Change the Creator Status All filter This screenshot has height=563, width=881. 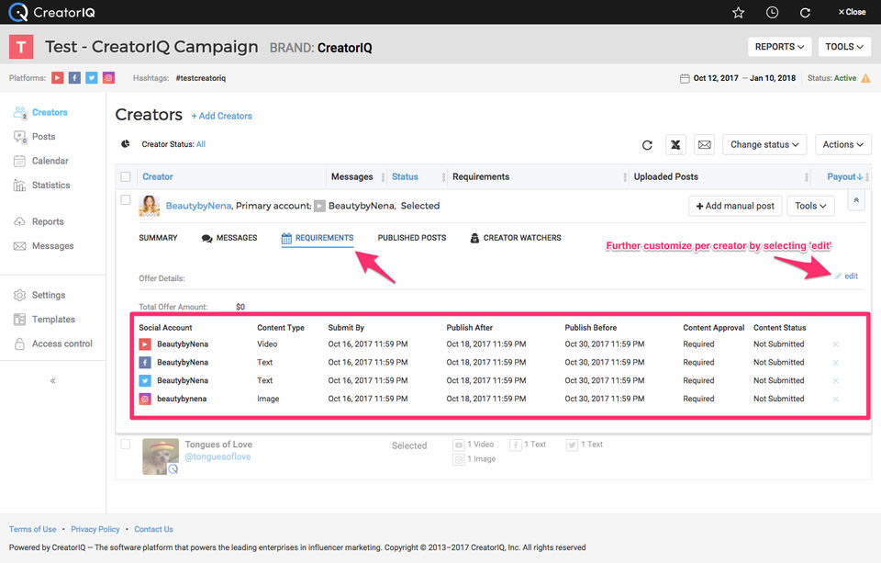tap(201, 144)
